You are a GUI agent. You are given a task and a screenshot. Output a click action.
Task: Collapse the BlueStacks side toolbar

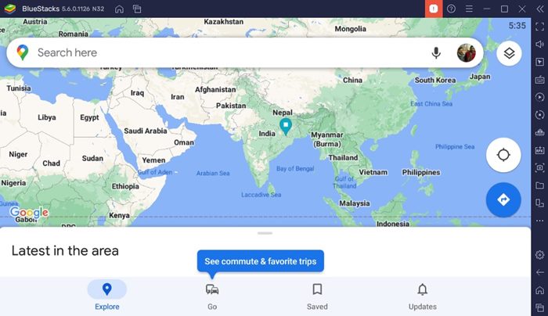540,9
